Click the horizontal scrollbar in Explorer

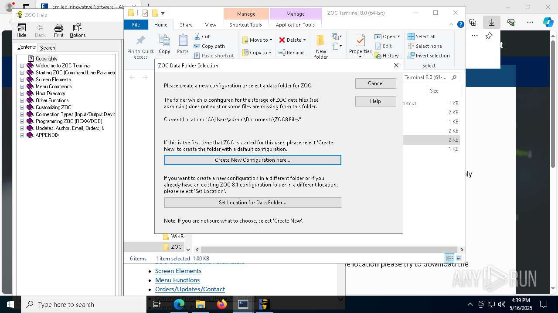pyautogui.click(x=329, y=250)
